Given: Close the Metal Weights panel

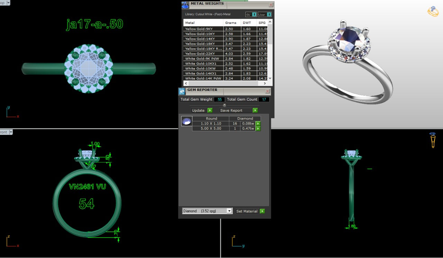Looking at the screenshot, I should point(271,5).
